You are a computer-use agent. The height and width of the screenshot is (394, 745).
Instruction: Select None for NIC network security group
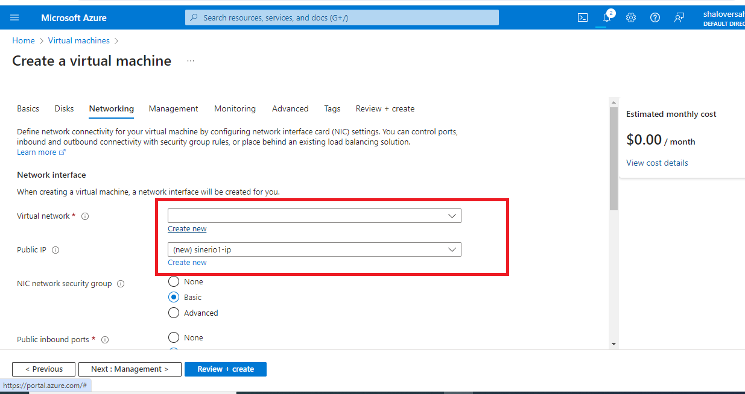click(x=174, y=281)
